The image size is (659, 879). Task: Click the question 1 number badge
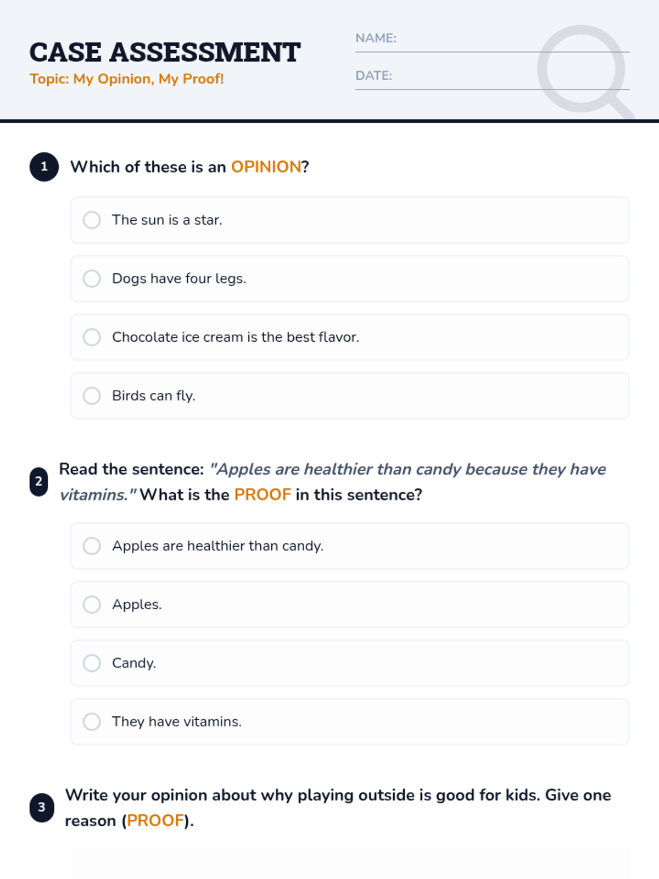coord(44,166)
